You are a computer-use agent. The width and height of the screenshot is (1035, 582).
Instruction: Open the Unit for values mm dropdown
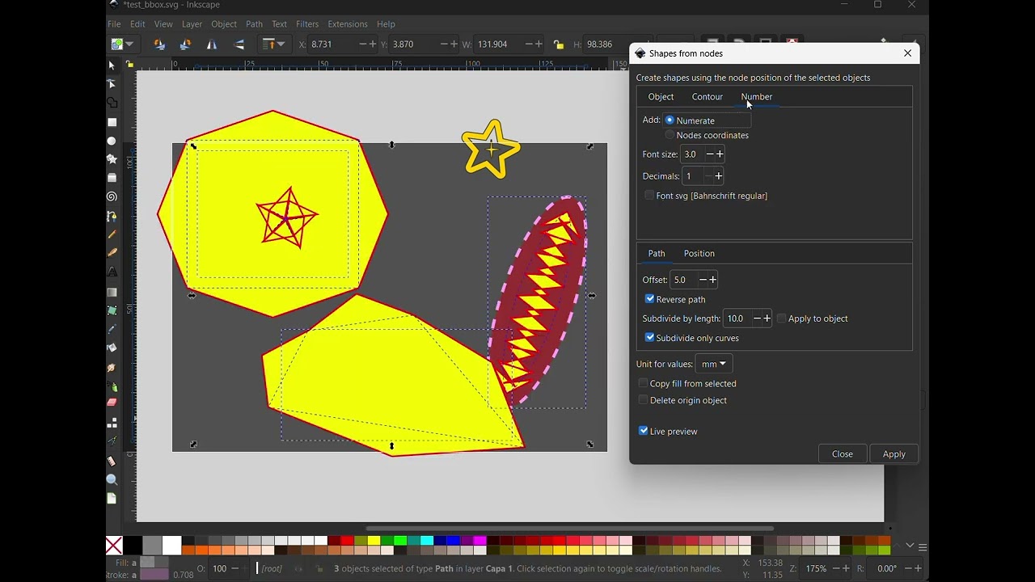[x=714, y=364]
